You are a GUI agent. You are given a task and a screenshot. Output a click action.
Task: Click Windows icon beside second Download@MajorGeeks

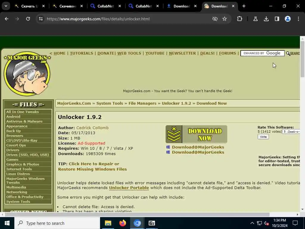168,152
